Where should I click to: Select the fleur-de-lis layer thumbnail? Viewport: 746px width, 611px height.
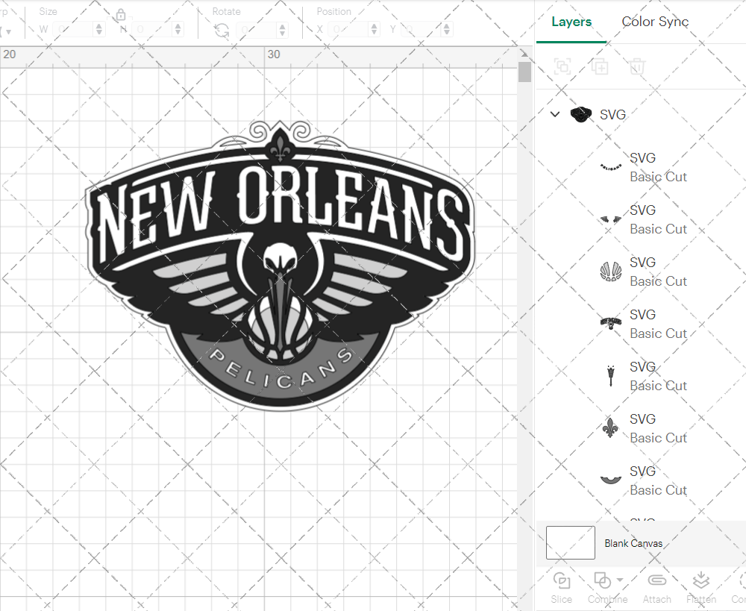coord(610,427)
